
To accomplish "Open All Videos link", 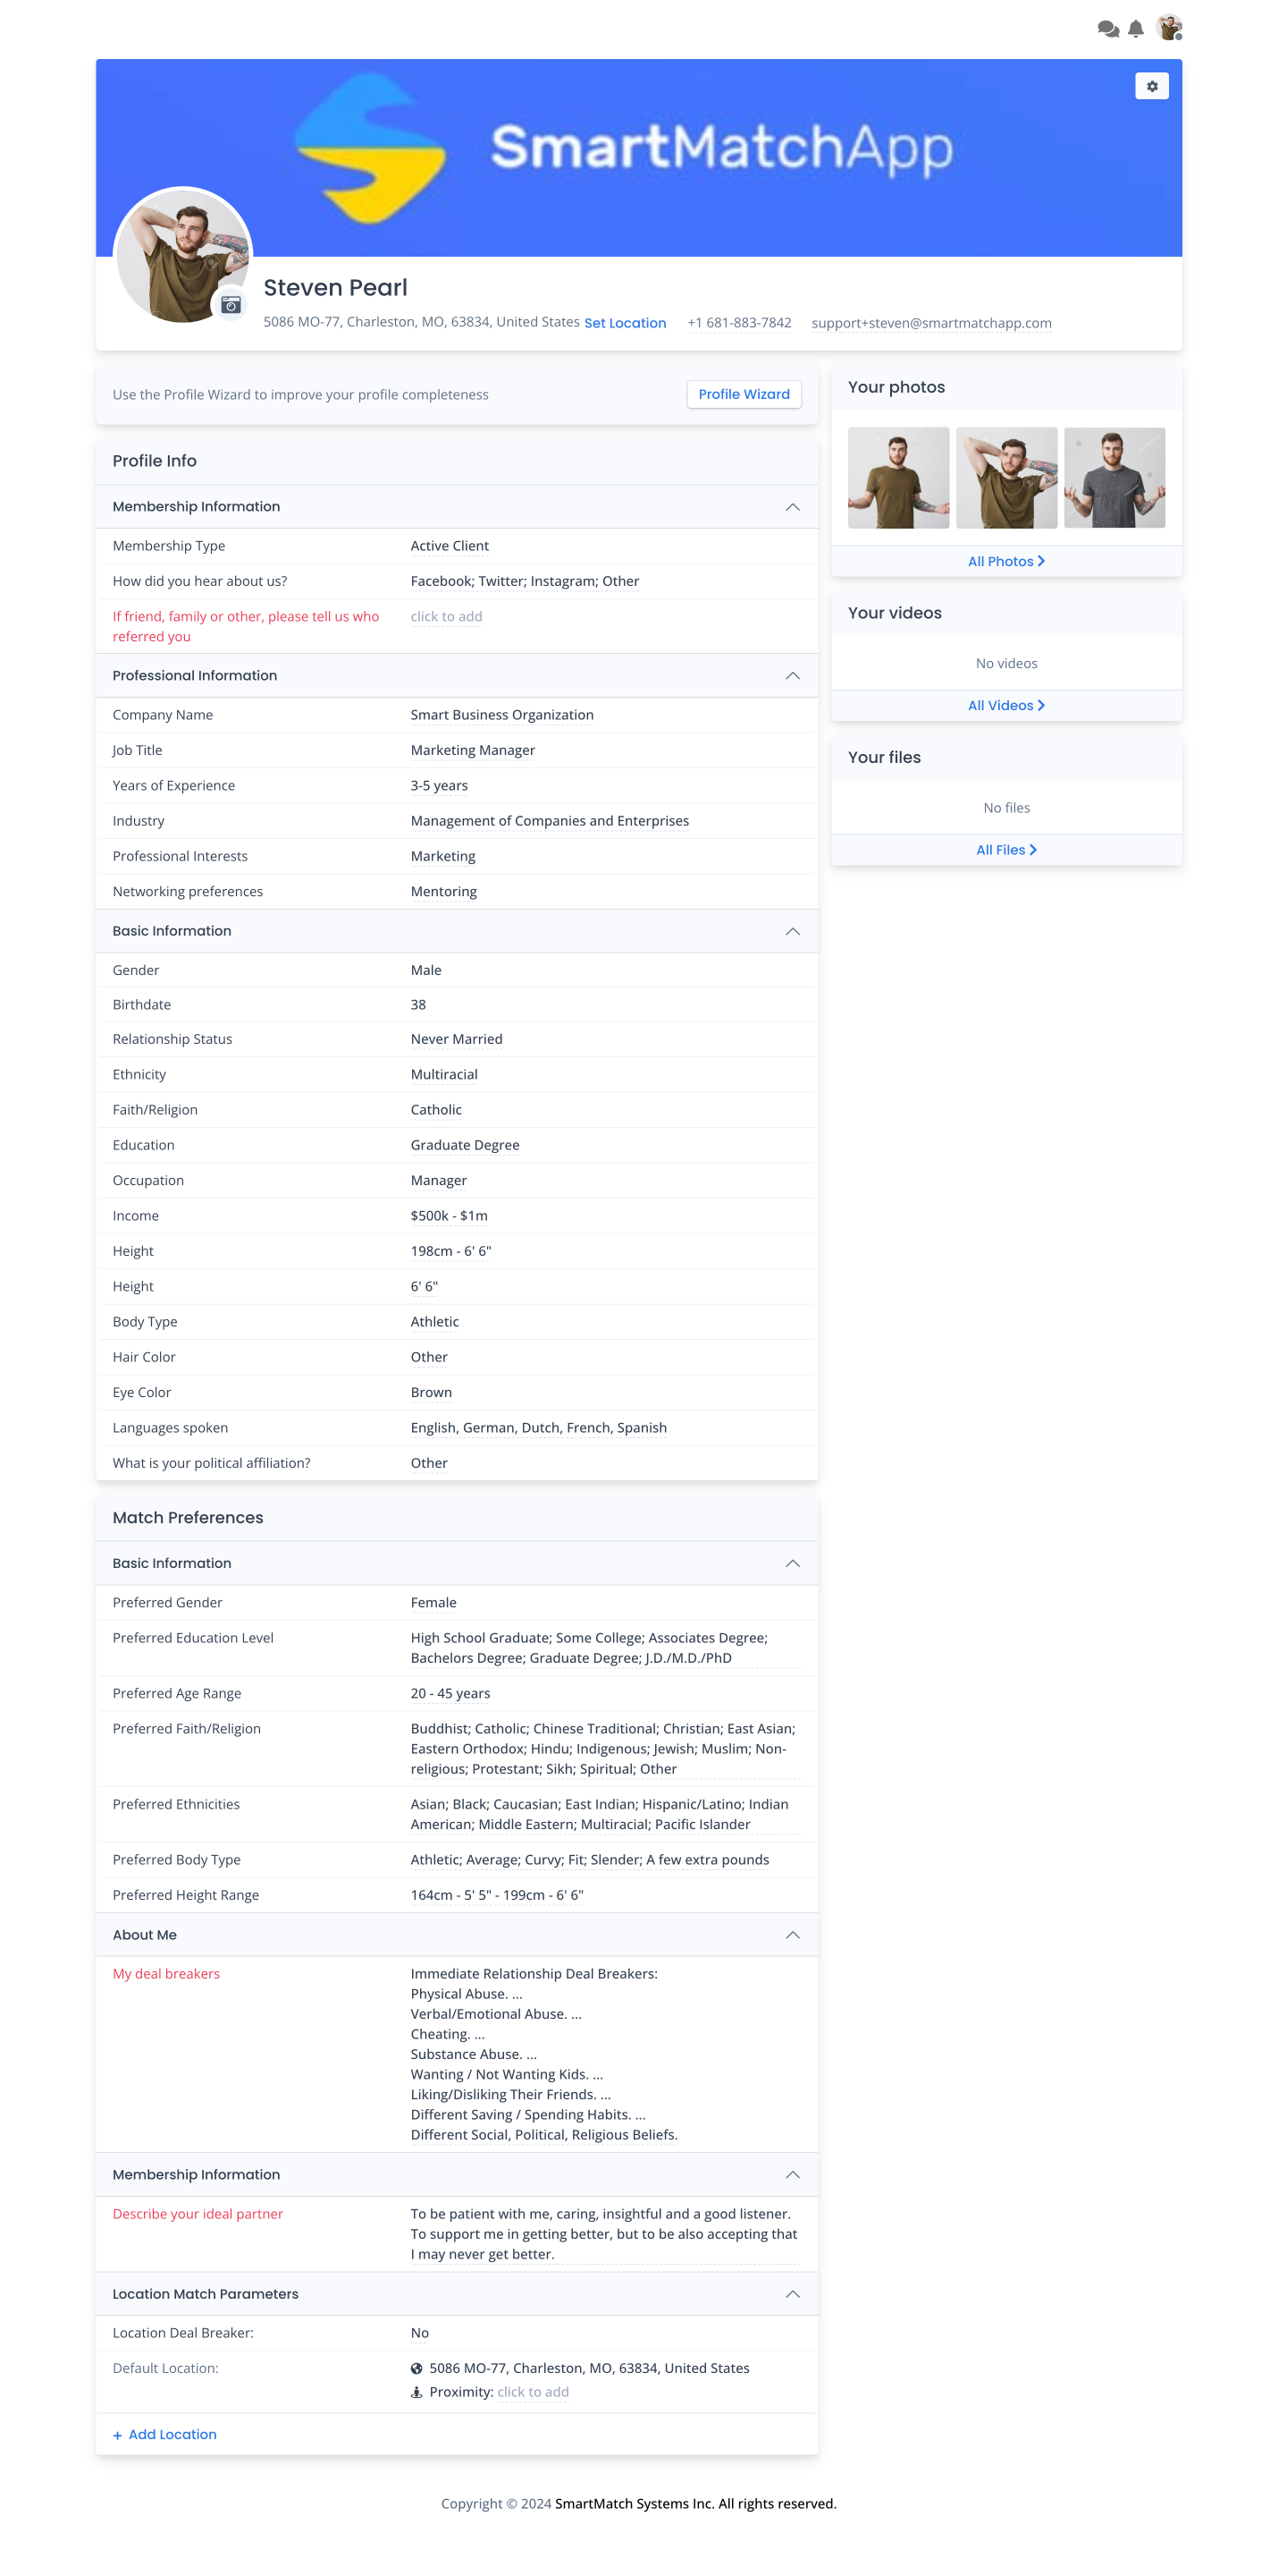I will click(1005, 706).
